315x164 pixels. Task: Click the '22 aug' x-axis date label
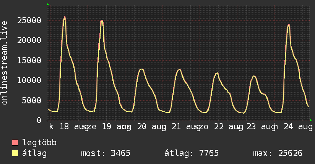[x=229, y=127]
